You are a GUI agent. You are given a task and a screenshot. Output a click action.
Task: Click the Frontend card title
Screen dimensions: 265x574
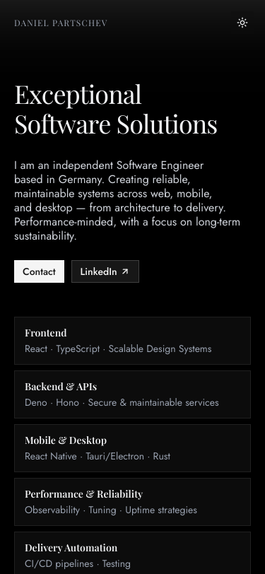click(46, 333)
